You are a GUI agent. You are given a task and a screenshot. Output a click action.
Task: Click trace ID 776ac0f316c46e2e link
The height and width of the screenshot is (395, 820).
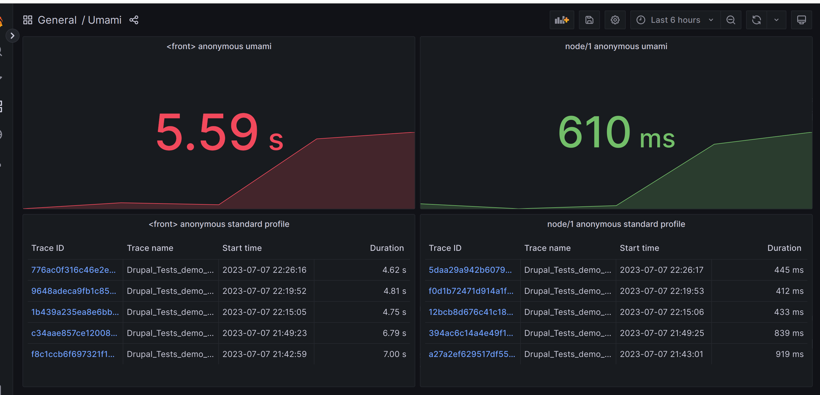pyautogui.click(x=74, y=270)
